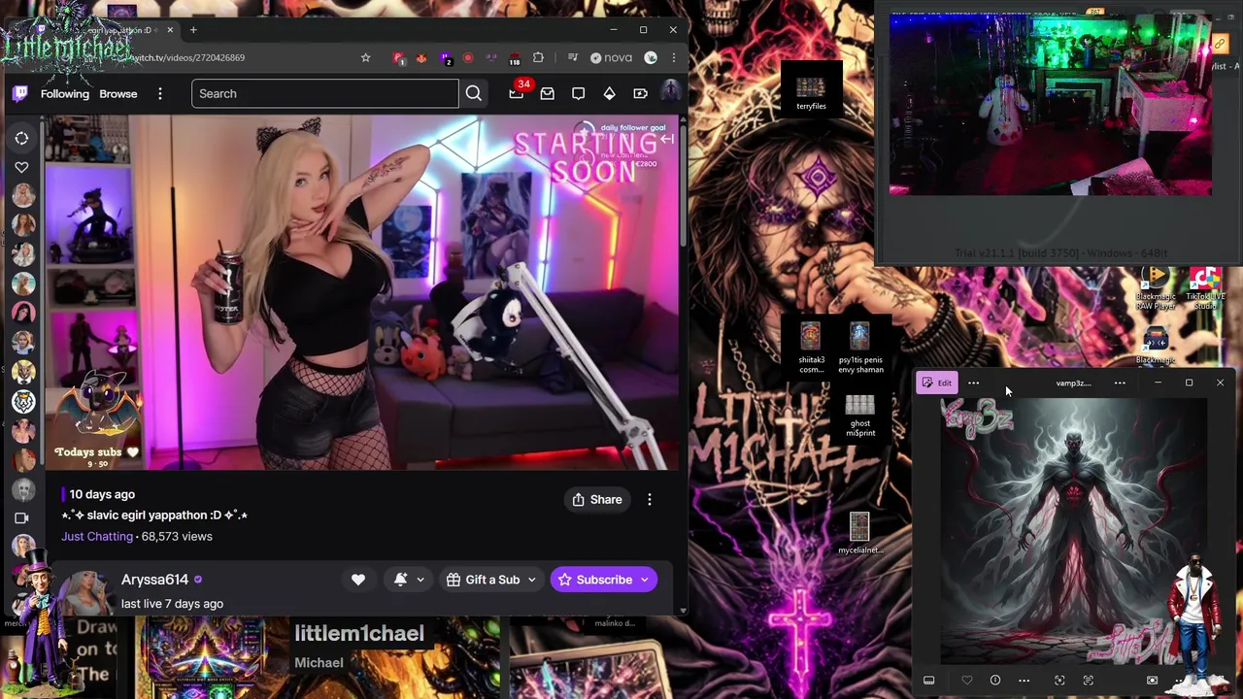Expand the Gift a Sub dropdown arrow
Screen dimensions: 1243x699
tap(531, 580)
